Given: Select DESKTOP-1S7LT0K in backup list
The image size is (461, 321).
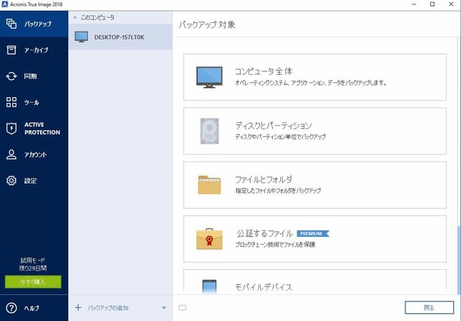Looking at the screenshot, I should tap(120, 37).
